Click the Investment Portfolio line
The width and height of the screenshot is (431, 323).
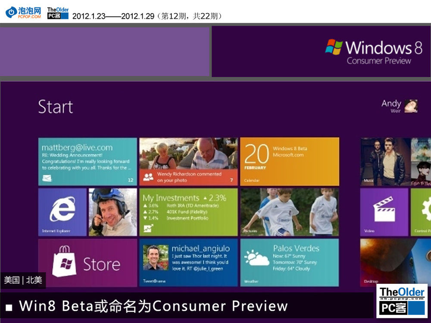click(x=187, y=218)
